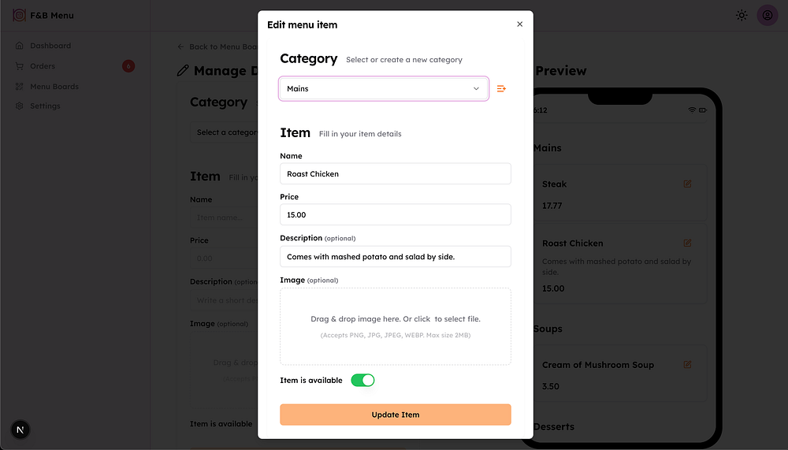This screenshot has width=788, height=450.
Task: Click the Next.js round badge icon
Action: point(20,430)
